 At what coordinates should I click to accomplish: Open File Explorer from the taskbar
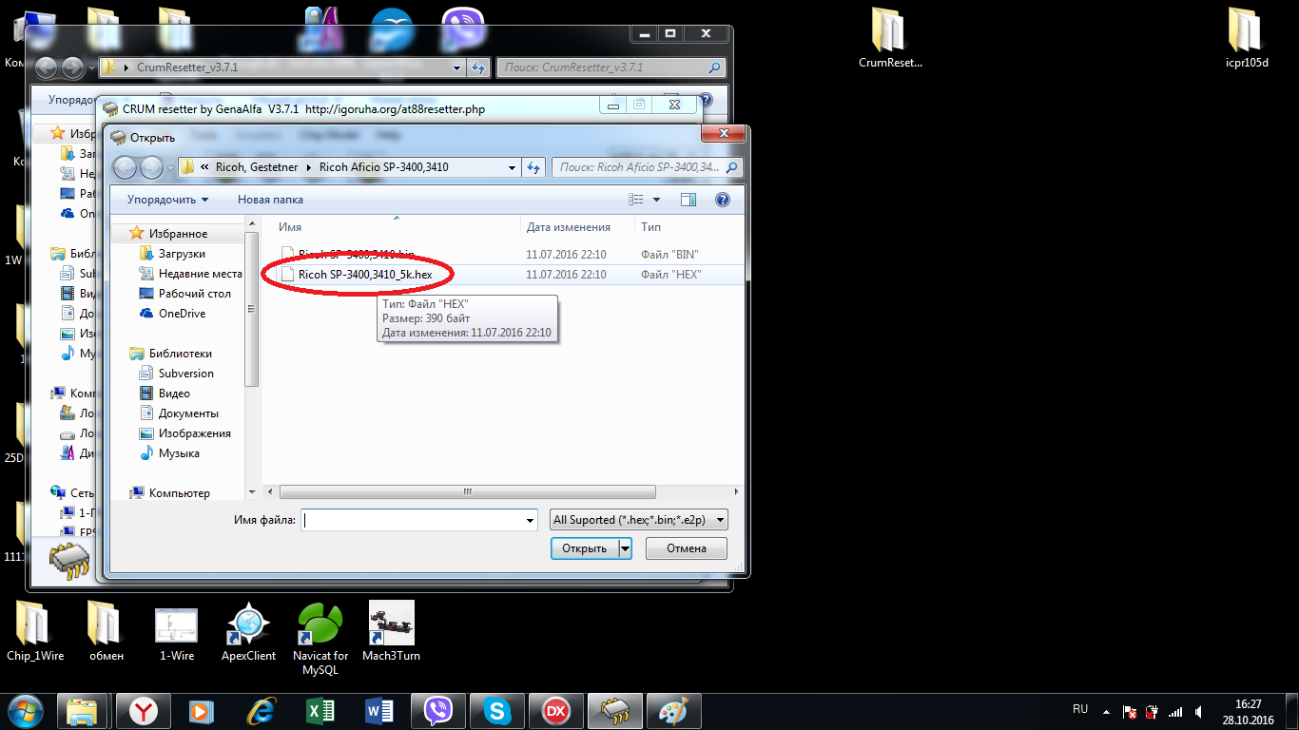[x=83, y=710]
